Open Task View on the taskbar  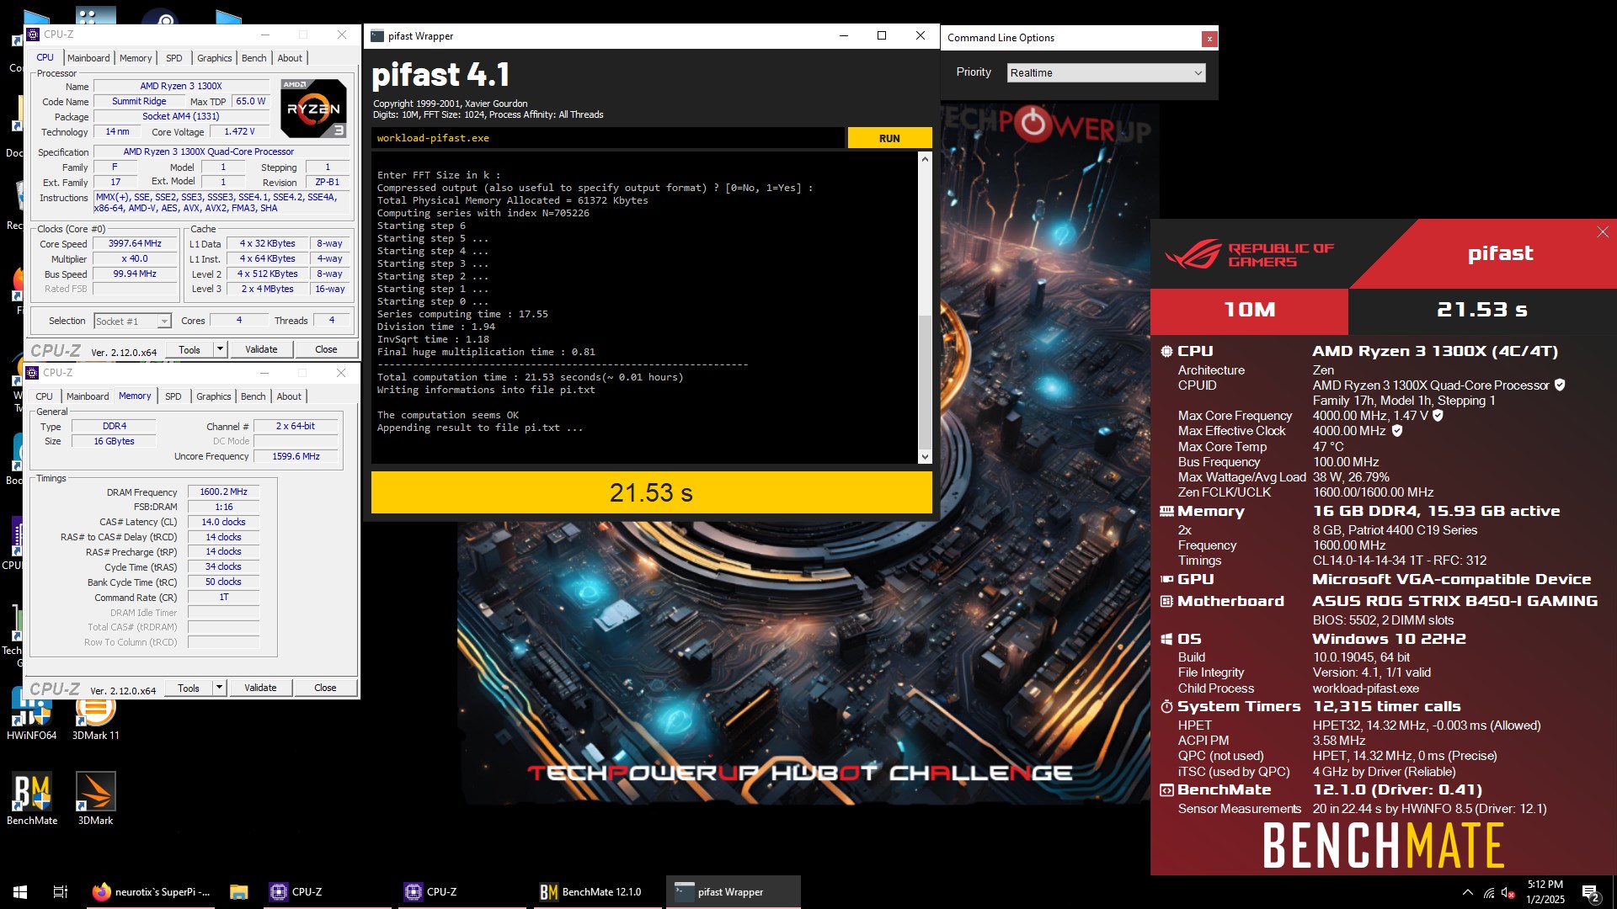tap(61, 892)
